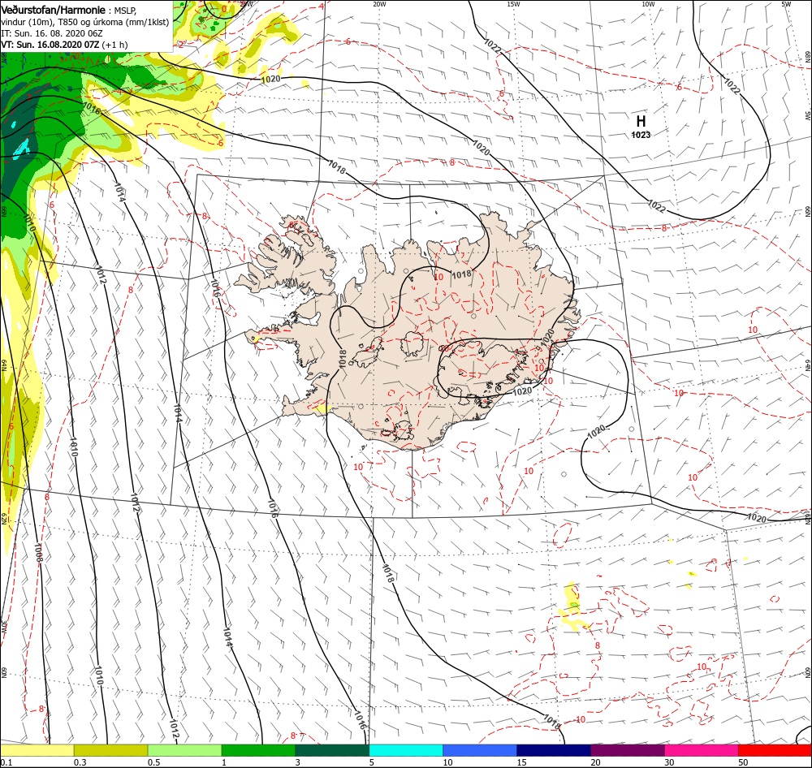Screen dimensions: 812x768
Task: Click the '30' legend scale value
Action: click(669, 762)
